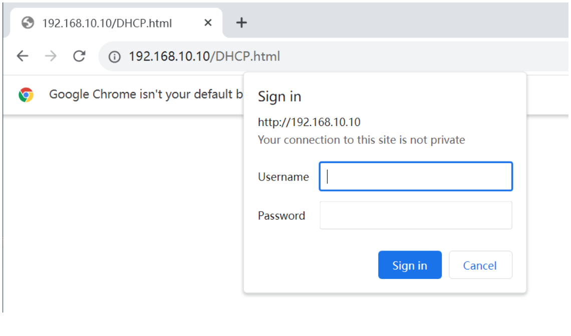View site information icon in address bar
The image size is (571, 336).
pos(115,56)
